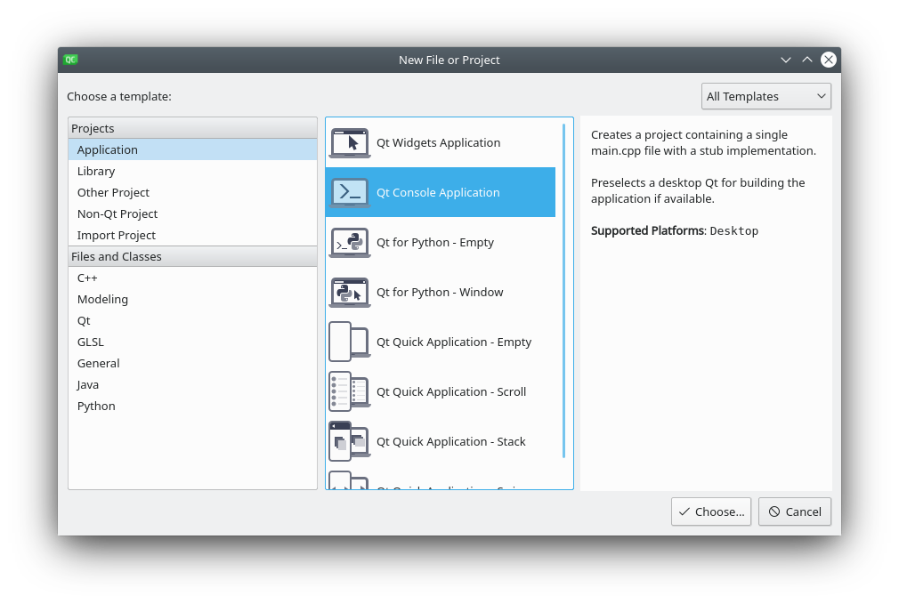Click the Qt Quick Application - Scroll icon
The width and height of the screenshot is (899, 604).
point(350,391)
